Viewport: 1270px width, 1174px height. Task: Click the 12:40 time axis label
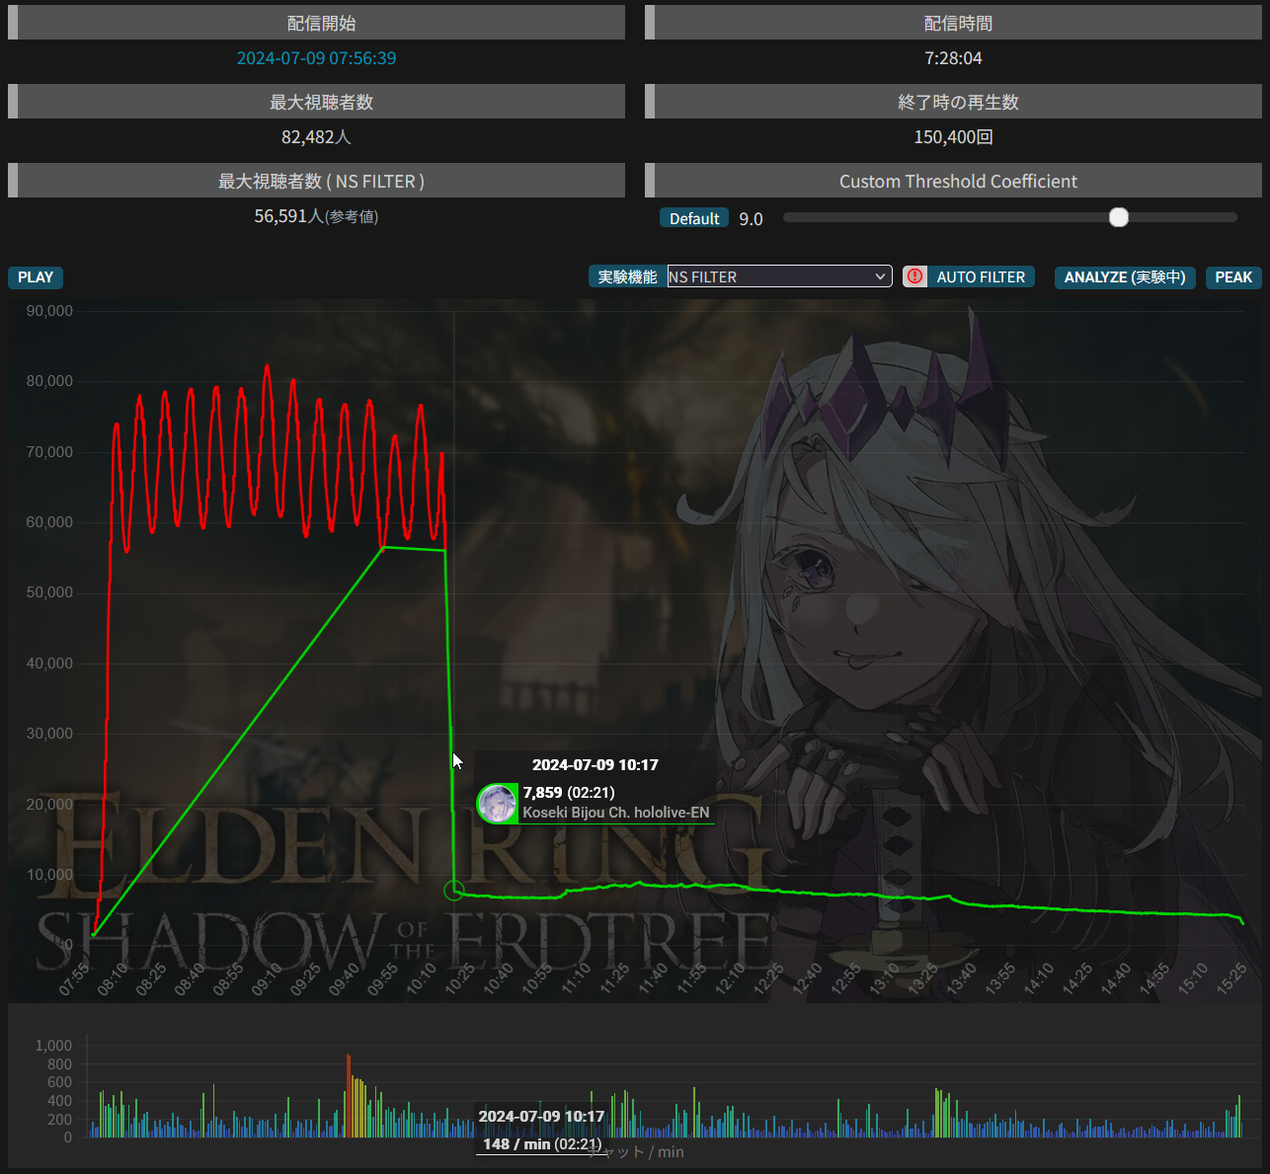pyautogui.click(x=808, y=978)
